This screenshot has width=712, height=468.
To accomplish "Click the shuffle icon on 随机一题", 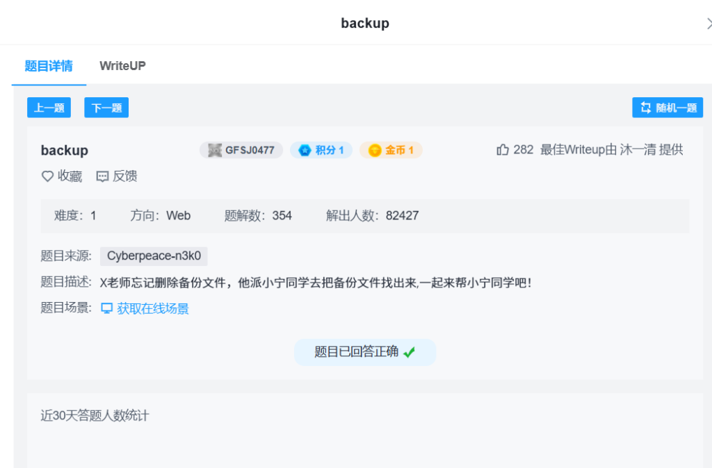I will [x=645, y=108].
